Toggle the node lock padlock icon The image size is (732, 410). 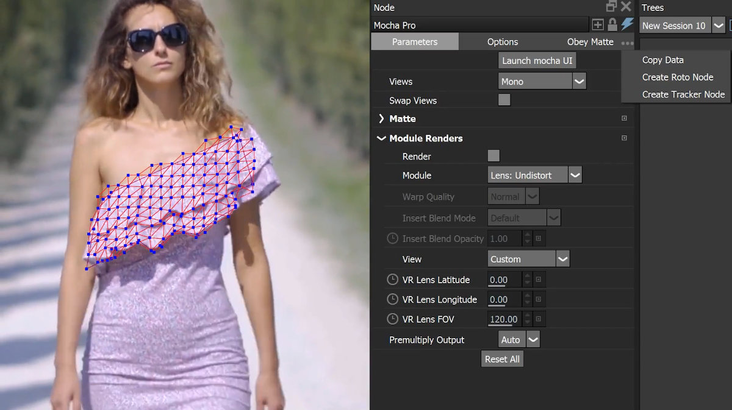pyautogui.click(x=612, y=25)
